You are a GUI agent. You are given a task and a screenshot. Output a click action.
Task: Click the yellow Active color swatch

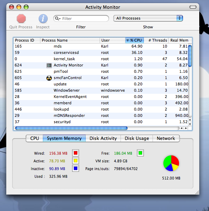point(76,161)
